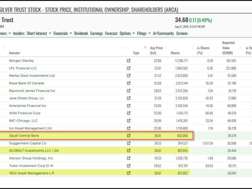Select the 34.60 stock price
Viewport: 252px width, 189px height.
(182, 20)
